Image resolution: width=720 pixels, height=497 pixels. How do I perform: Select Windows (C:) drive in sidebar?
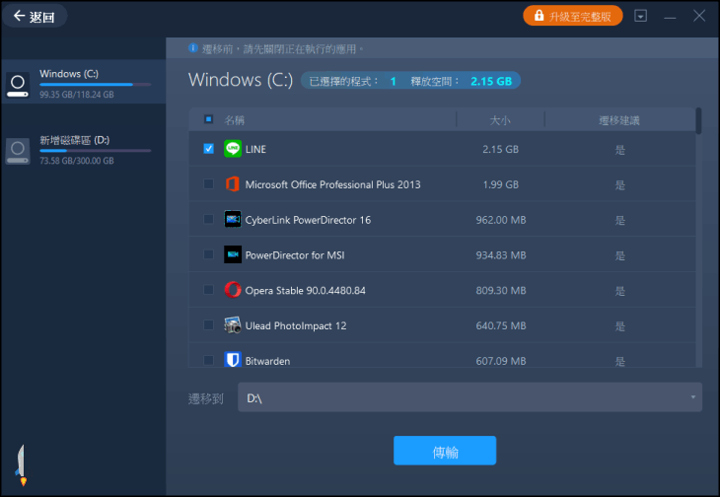point(84,82)
